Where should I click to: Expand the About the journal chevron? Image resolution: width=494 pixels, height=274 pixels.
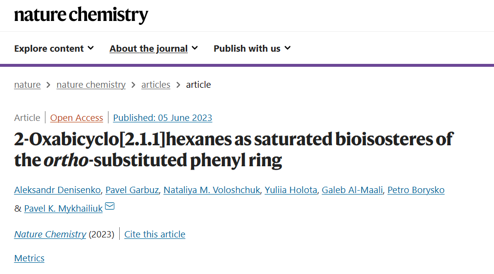[194, 48]
